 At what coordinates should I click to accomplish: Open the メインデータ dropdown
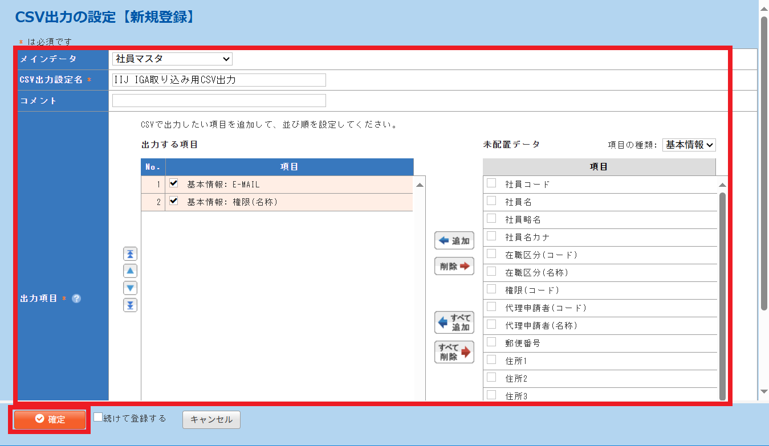point(172,59)
